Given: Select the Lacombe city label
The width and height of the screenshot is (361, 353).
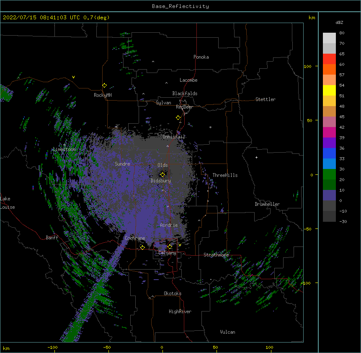Looking at the screenshot, I should click(188, 80).
